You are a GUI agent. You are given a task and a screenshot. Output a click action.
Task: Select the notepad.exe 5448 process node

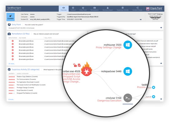(128, 71)
